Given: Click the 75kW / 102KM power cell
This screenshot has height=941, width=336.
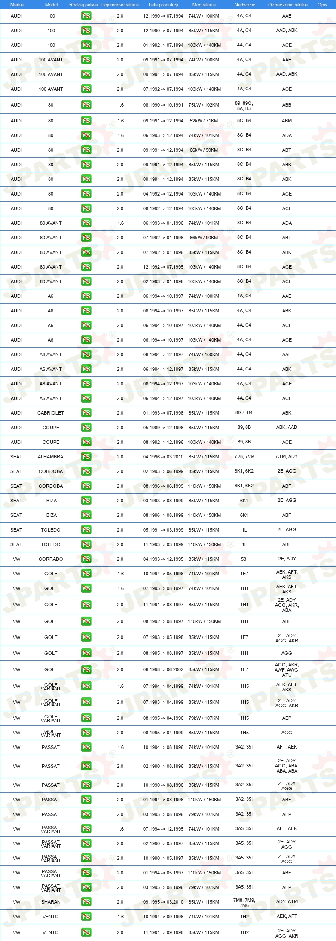Looking at the screenshot, I should coord(204,105).
